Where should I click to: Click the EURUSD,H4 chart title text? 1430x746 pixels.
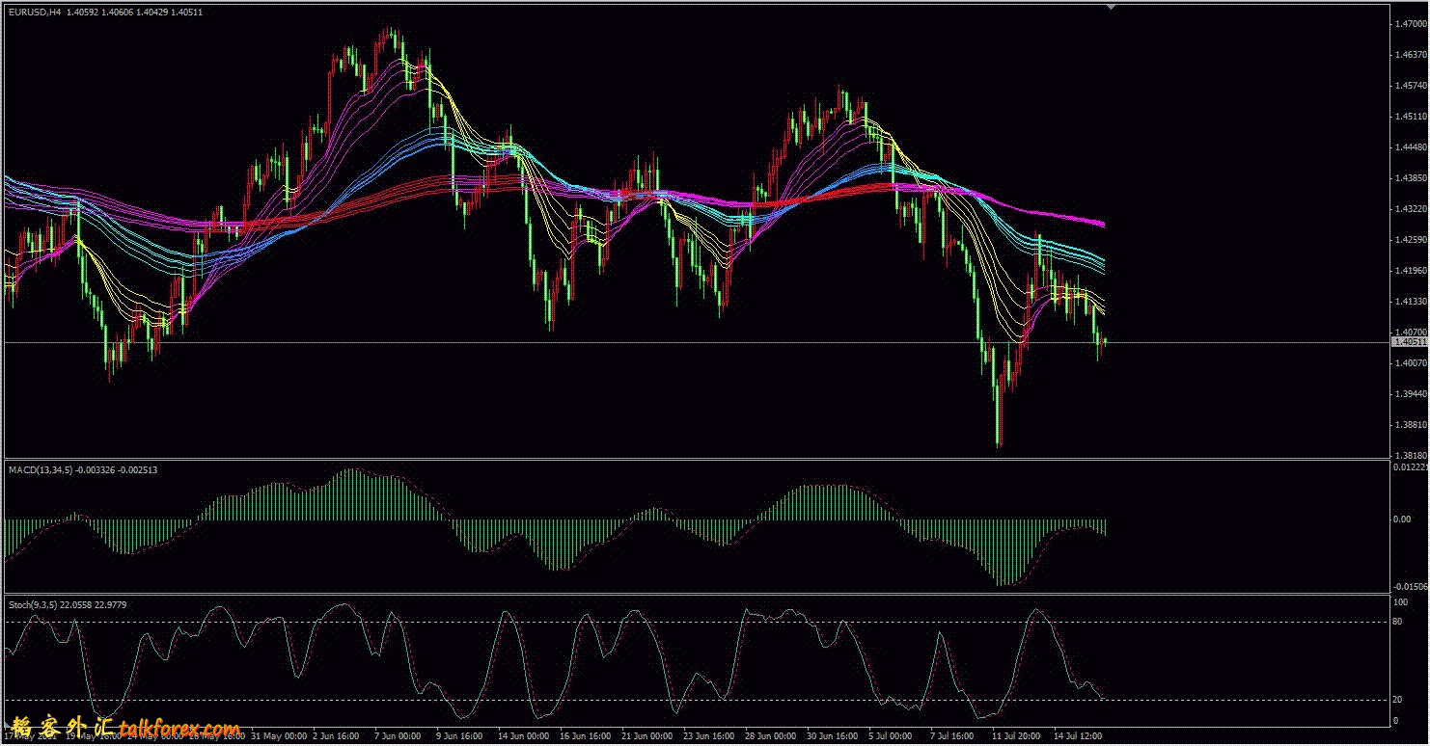click(x=34, y=13)
